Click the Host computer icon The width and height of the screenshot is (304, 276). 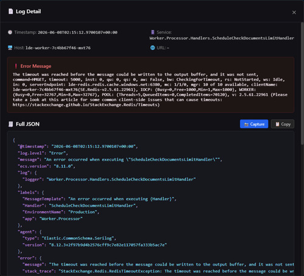[x=10, y=48]
